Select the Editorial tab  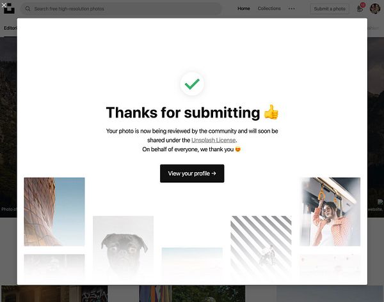10,28
